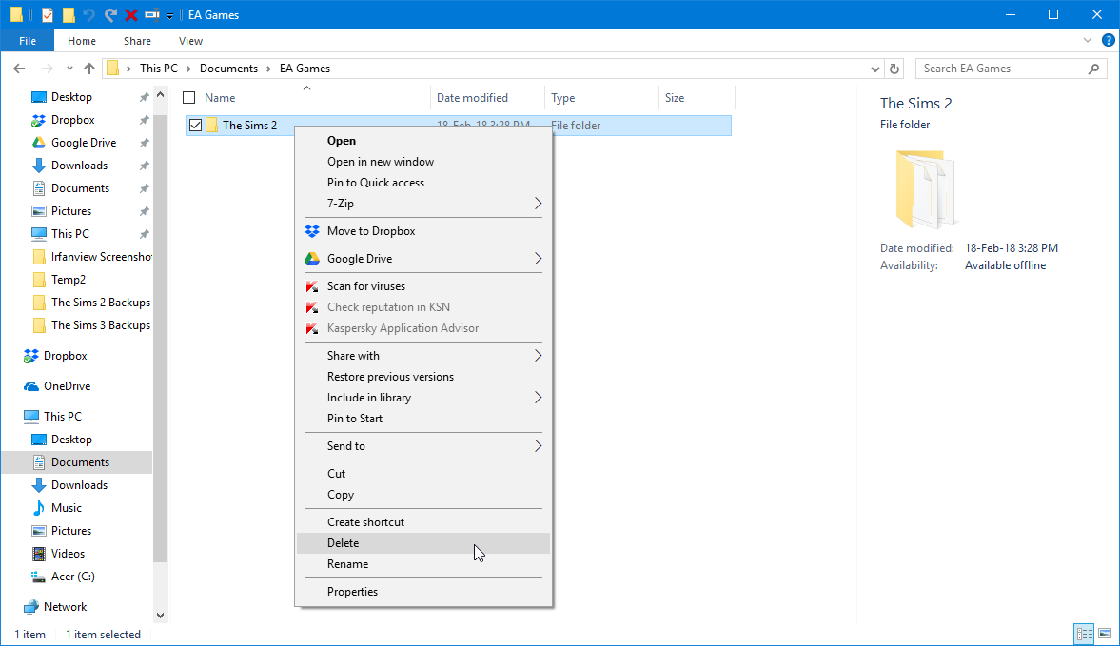Click the Kaspersky Scan for viruses icon

[x=311, y=286]
